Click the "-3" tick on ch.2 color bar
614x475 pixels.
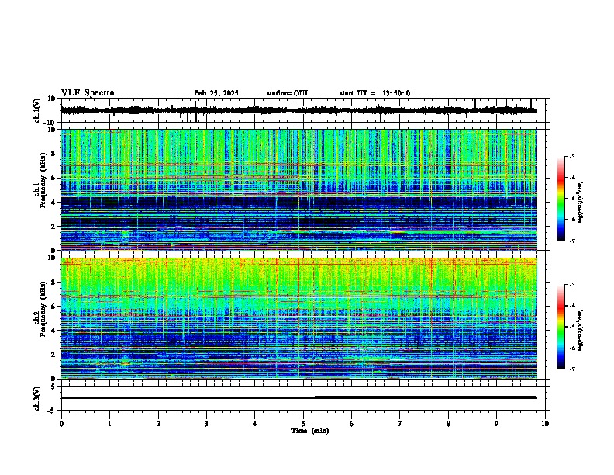click(x=572, y=285)
